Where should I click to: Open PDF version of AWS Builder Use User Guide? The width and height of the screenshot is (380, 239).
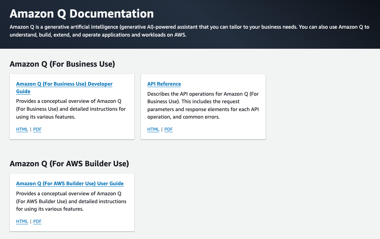(x=37, y=221)
